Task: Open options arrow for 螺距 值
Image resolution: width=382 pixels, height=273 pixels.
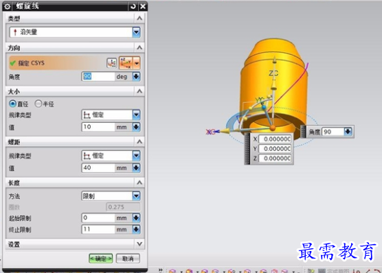Action: coord(136,167)
